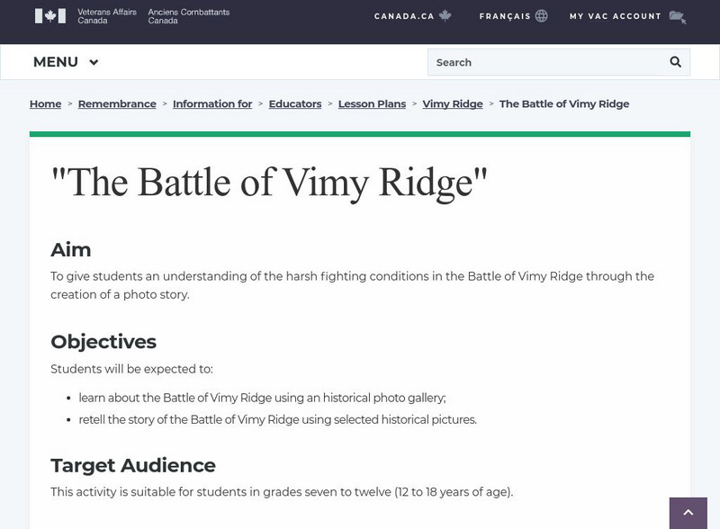Viewport: 720px width, 529px height.
Task: Open the Educators breadcrumb link
Action: tap(295, 103)
